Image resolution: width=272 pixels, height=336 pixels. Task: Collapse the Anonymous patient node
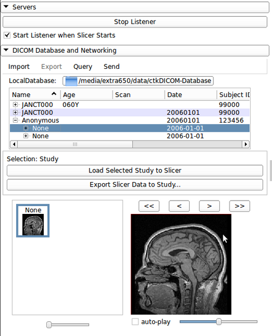tap(15, 120)
